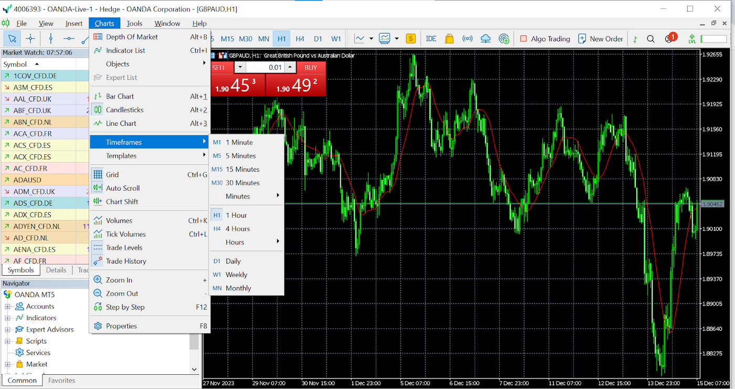Viewport: 735px width, 389px height.
Task: Toggle Grid display in Charts menu
Action: click(112, 175)
